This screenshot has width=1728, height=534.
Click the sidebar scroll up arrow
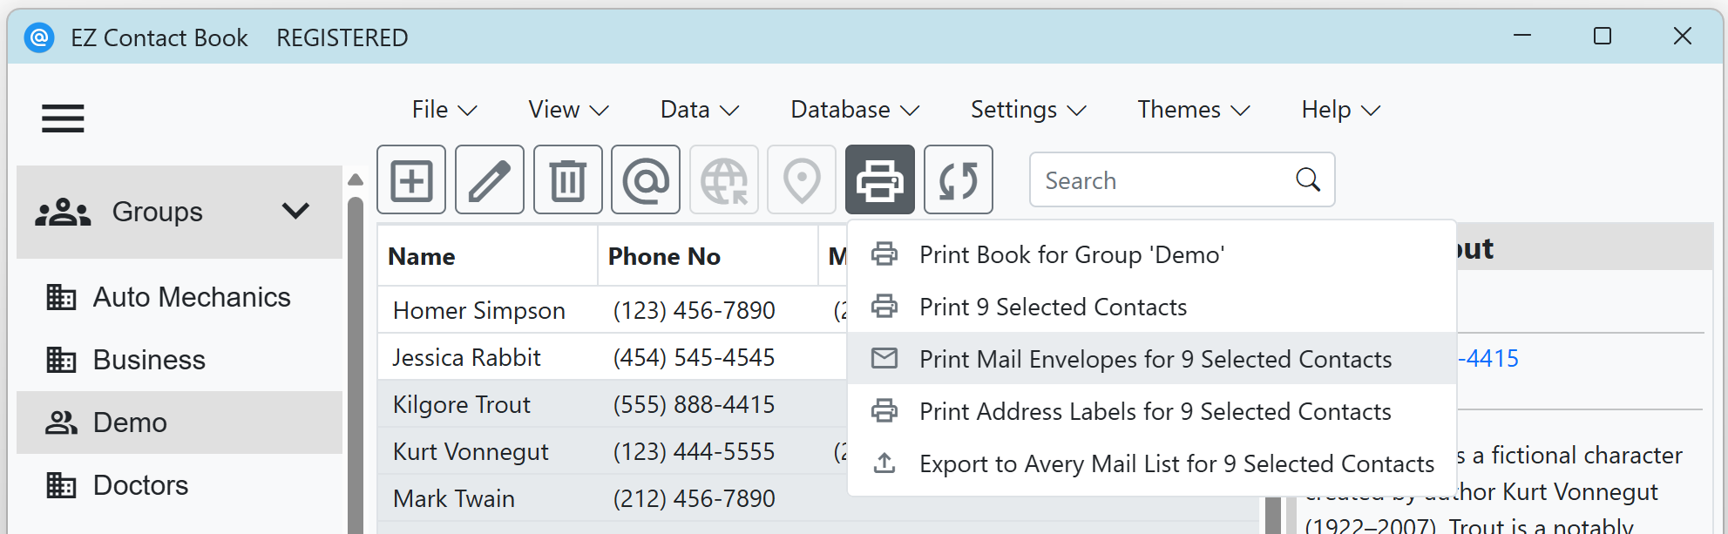[355, 179]
